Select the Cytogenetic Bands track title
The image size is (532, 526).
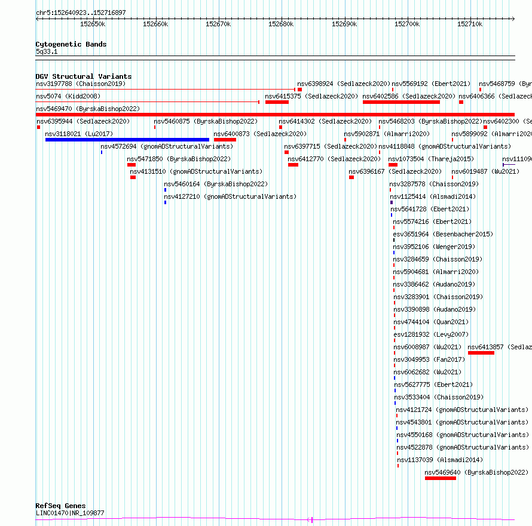tap(71, 44)
